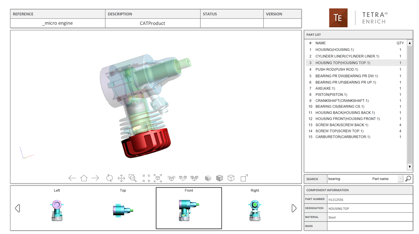419x234 pixels.
Task: Select the zoom area magnifier tool
Action: [x=133, y=178]
